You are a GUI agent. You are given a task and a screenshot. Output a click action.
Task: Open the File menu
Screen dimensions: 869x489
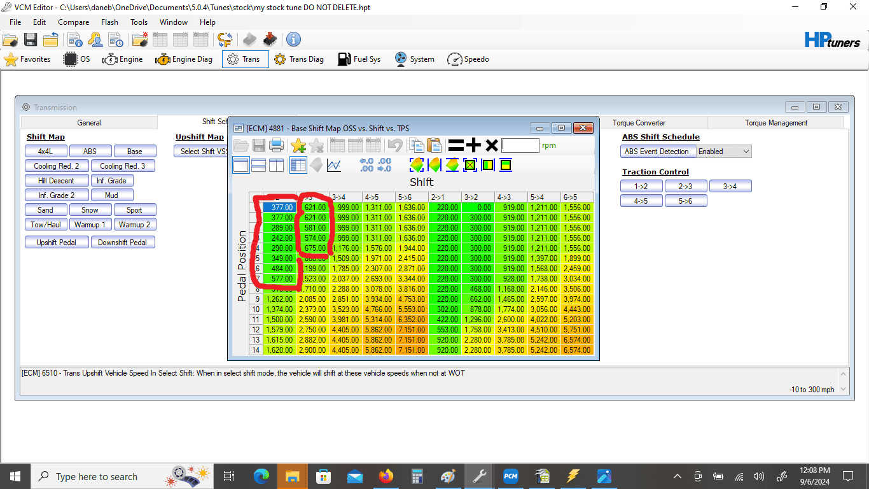pyautogui.click(x=15, y=22)
